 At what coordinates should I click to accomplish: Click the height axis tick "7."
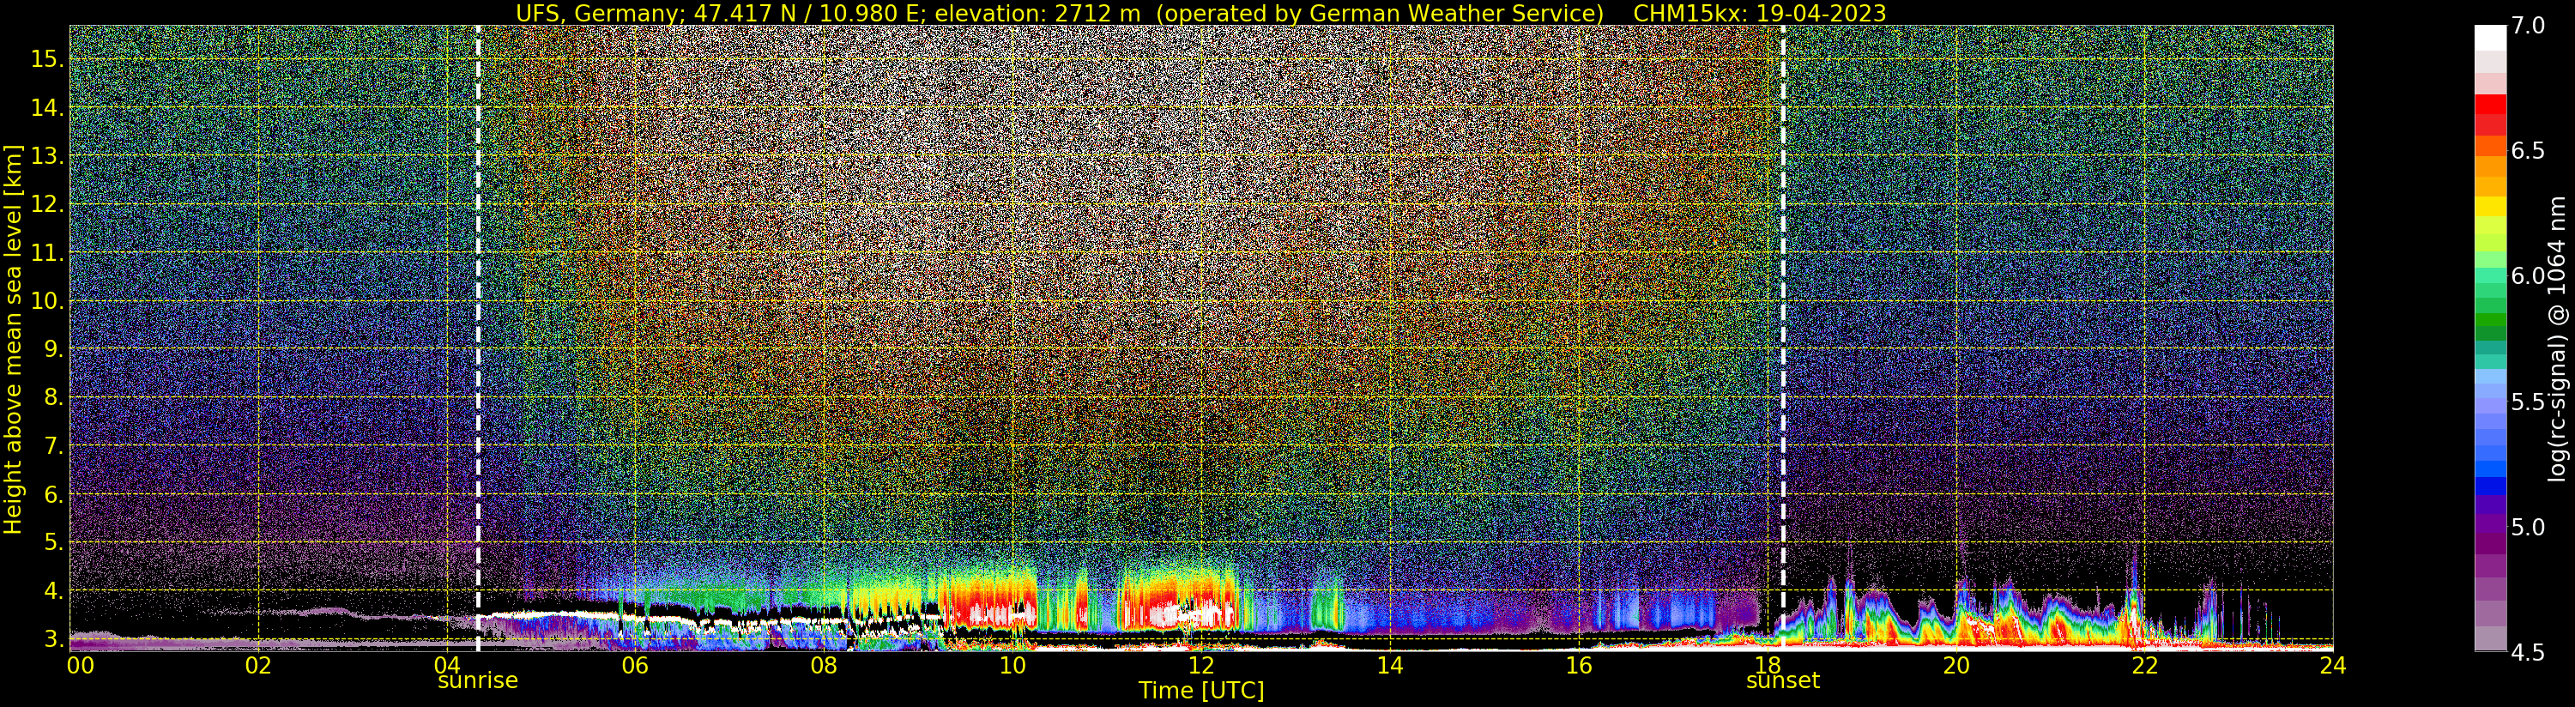tap(53, 446)
